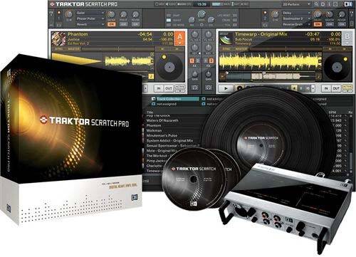Open the Gater effect dropdown in FX unit 1
356x257 pixels.
click(x=90, y=13)
